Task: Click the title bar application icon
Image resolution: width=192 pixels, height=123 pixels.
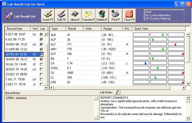Action: (4, 4)
